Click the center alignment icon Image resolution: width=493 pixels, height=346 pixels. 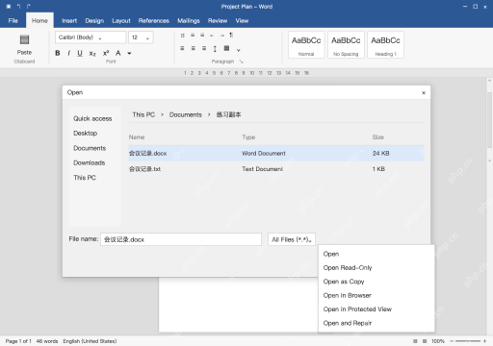[194, 48]
